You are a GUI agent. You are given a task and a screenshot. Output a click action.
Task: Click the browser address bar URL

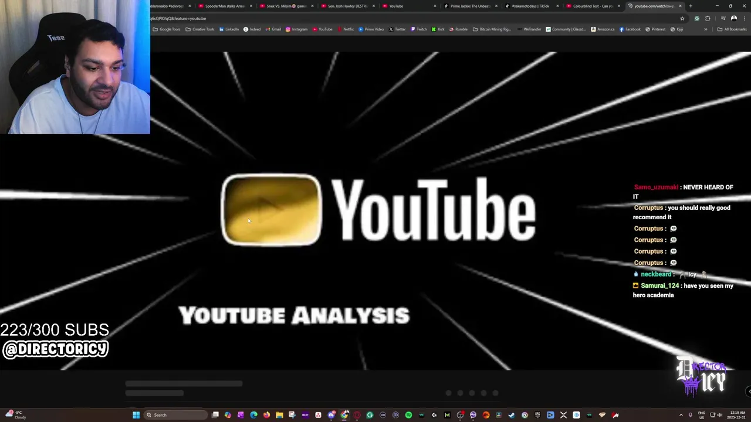(178, 18)
